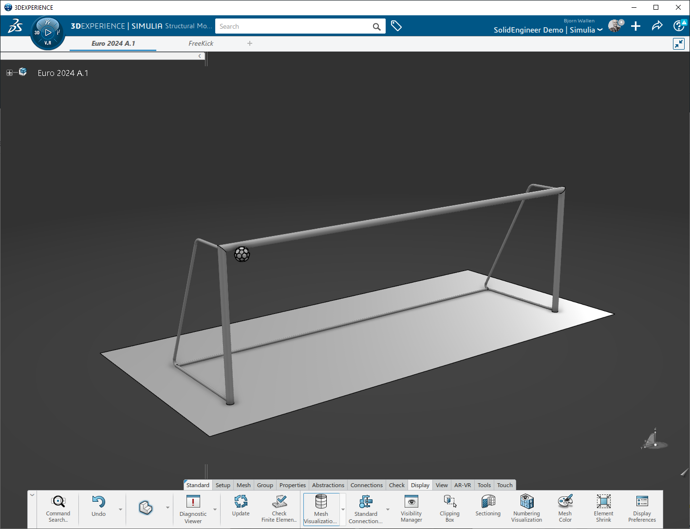Toggle Element Shrink display
This screenshot has width=690, height=529.
pyautogui.click(x=603, y=509)
